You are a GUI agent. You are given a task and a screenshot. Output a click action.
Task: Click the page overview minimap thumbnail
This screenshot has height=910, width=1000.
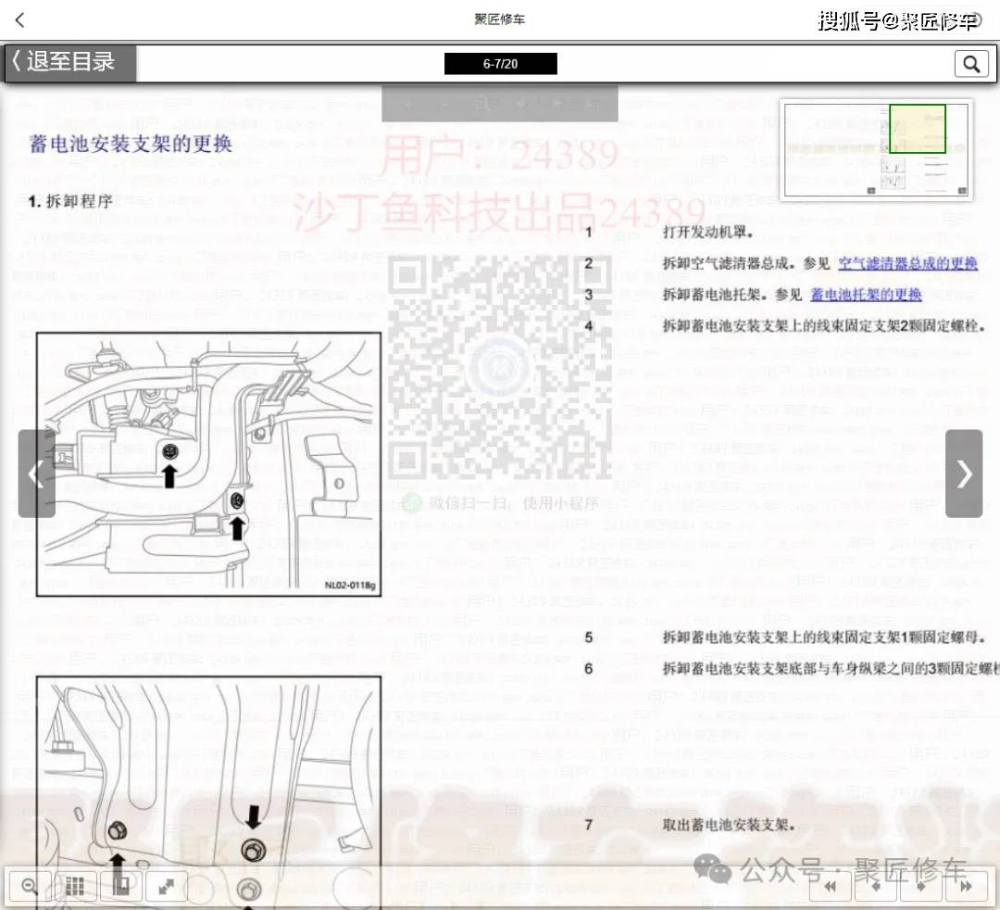tap(876, 148)
